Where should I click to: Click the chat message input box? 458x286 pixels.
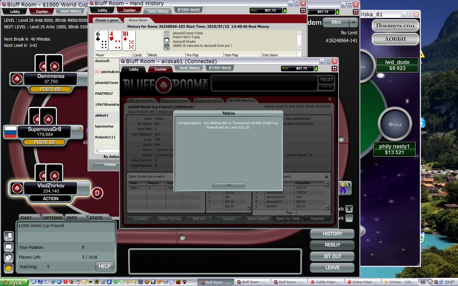click(215, 261)
